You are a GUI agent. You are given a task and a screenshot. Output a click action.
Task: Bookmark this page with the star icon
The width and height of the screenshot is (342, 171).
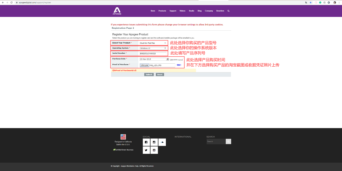pyautogui.click(x=311, y=2)
